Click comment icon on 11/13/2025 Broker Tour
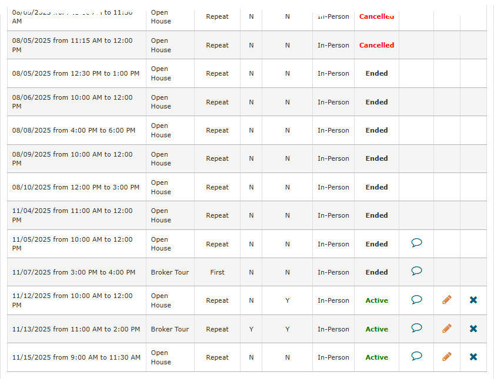 [416, 328]
